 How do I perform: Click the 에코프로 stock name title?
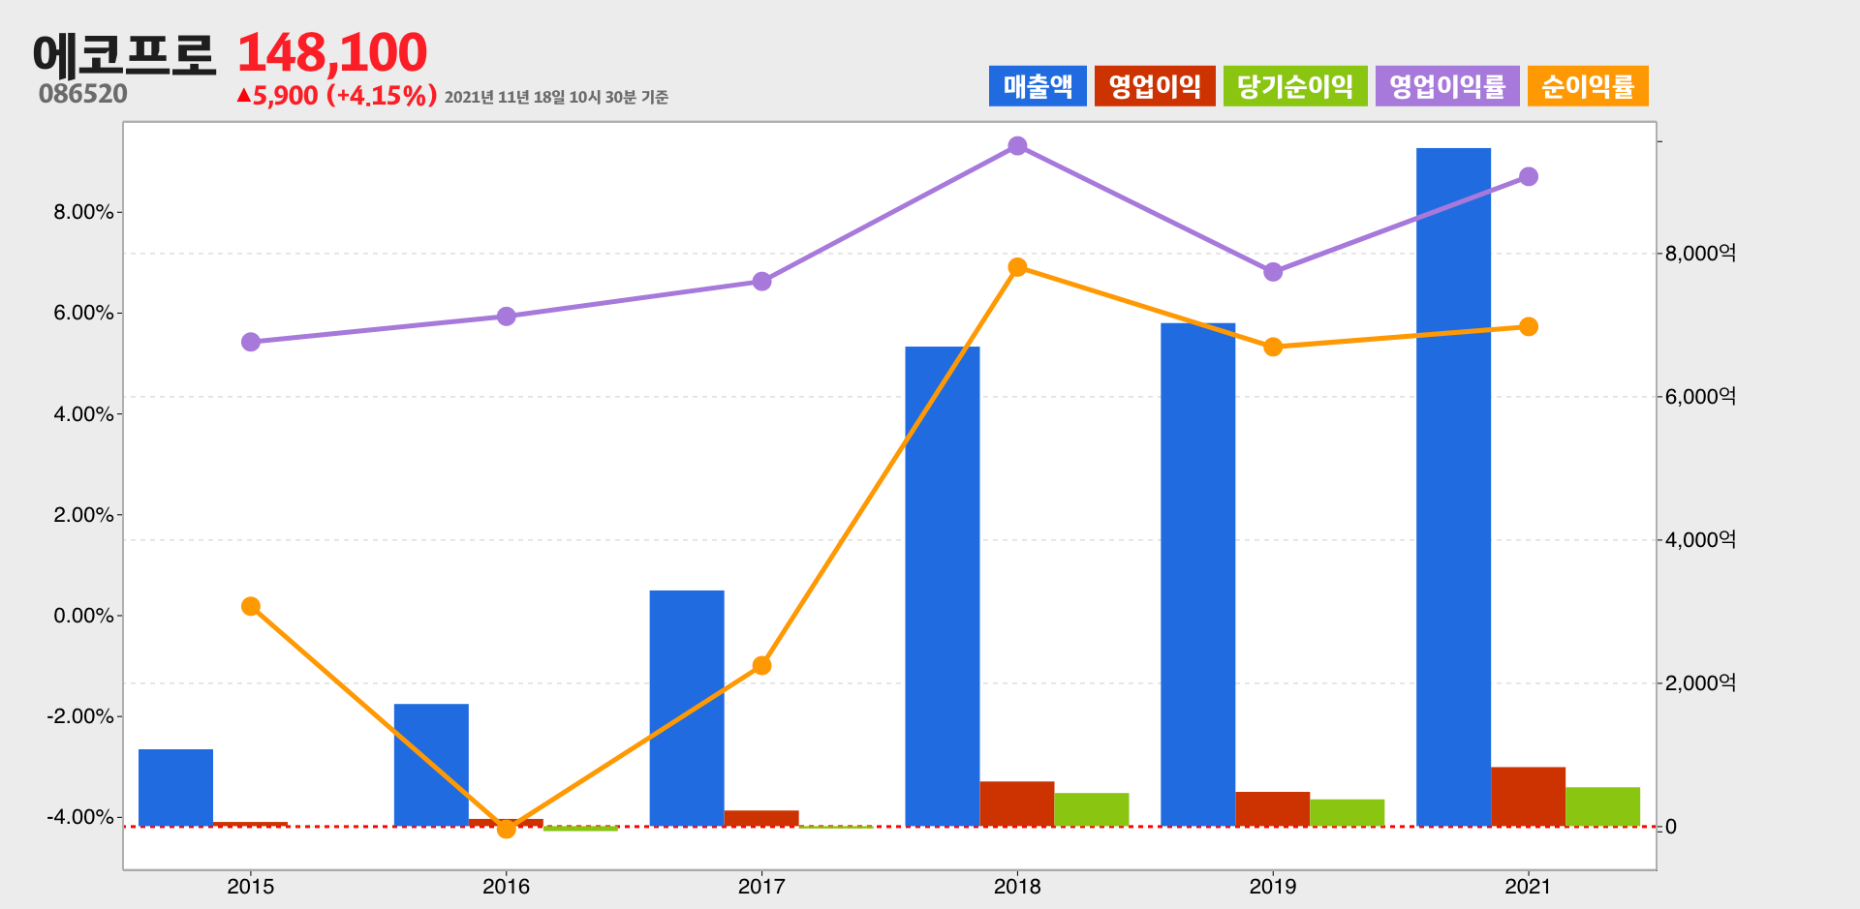(124, 54)
